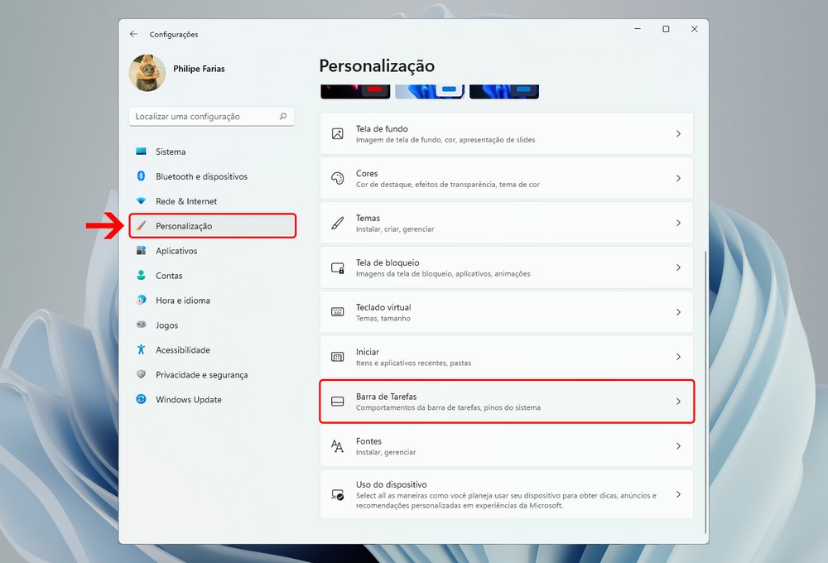The width and height of the screenshot is (828, 563).
Task: Open the Temas settings row
Action: [506, 224]
